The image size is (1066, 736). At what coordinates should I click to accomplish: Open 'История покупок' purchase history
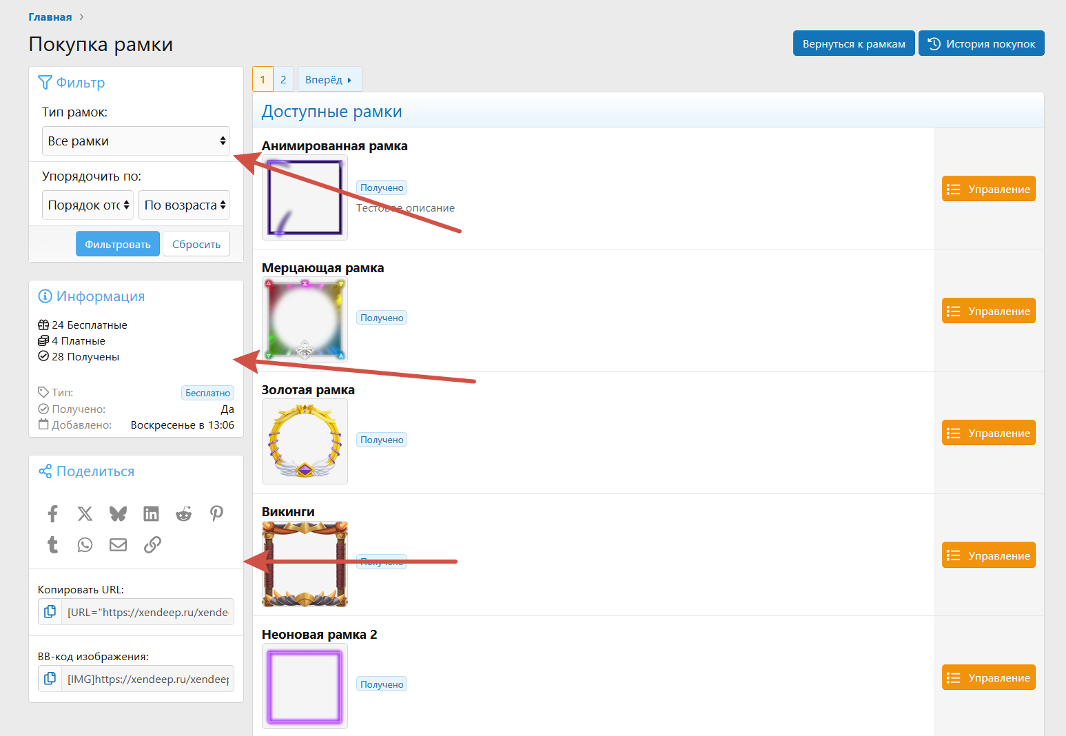point(981,43)
